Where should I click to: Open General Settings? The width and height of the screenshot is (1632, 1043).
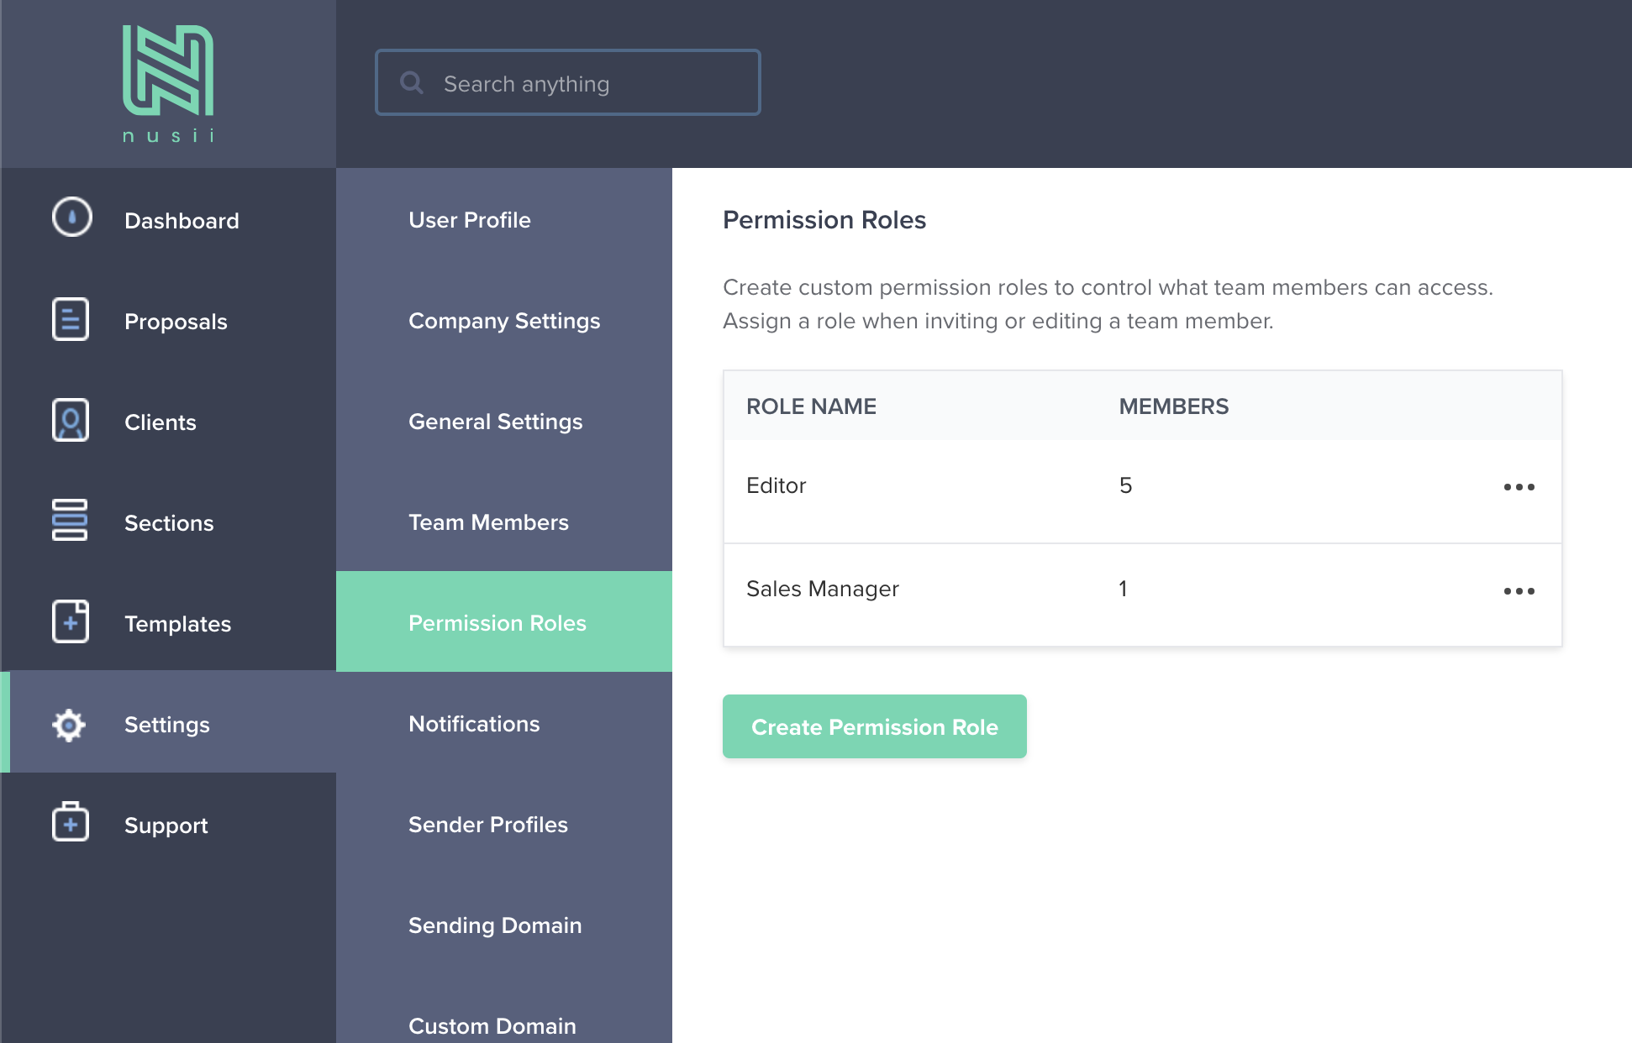495,421
